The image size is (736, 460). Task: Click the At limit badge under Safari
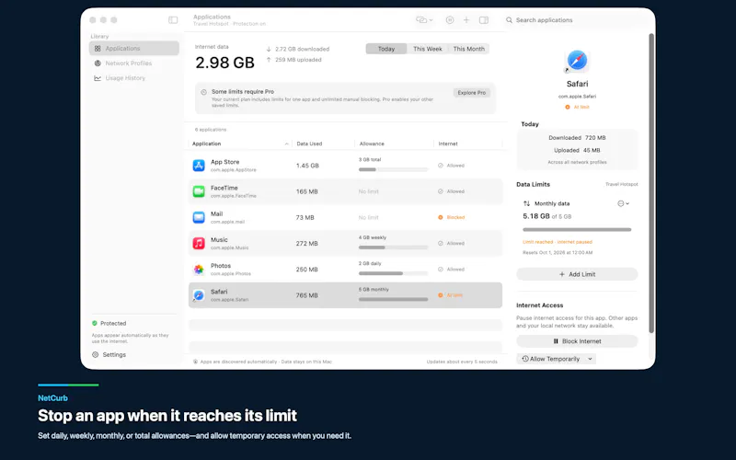tap(577, 107)
